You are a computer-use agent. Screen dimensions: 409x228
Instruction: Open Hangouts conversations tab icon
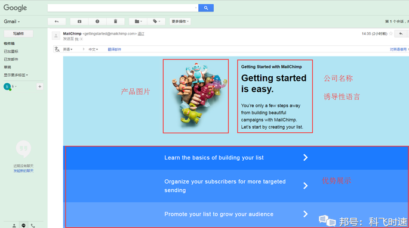pos(23,226)
